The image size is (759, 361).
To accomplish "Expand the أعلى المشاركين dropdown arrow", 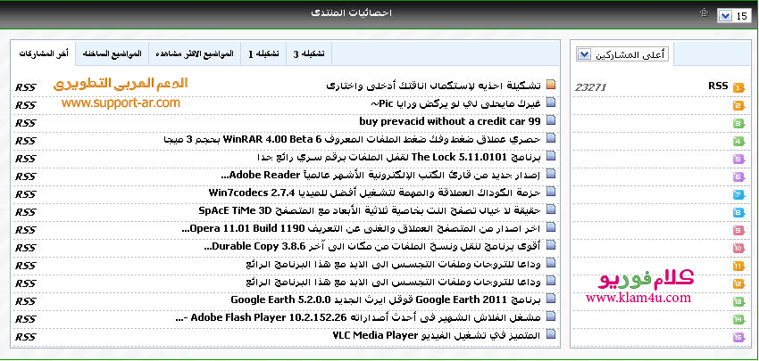I will pos(584,54).
